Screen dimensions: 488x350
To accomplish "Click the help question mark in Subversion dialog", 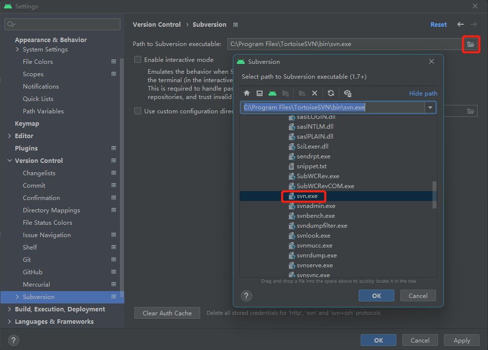I will 246,296.
